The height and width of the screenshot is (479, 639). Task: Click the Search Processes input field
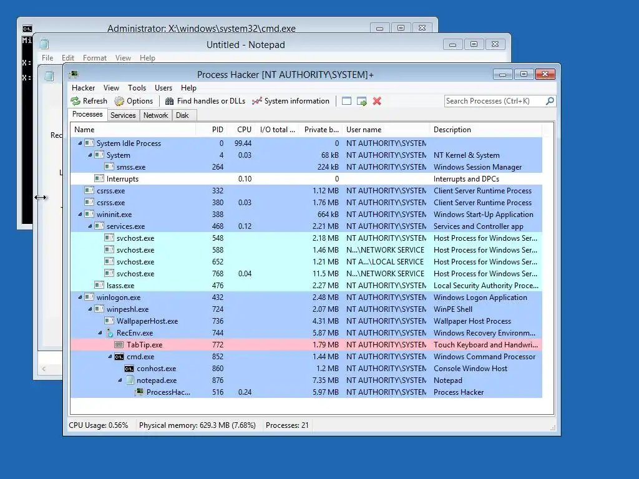495,101
